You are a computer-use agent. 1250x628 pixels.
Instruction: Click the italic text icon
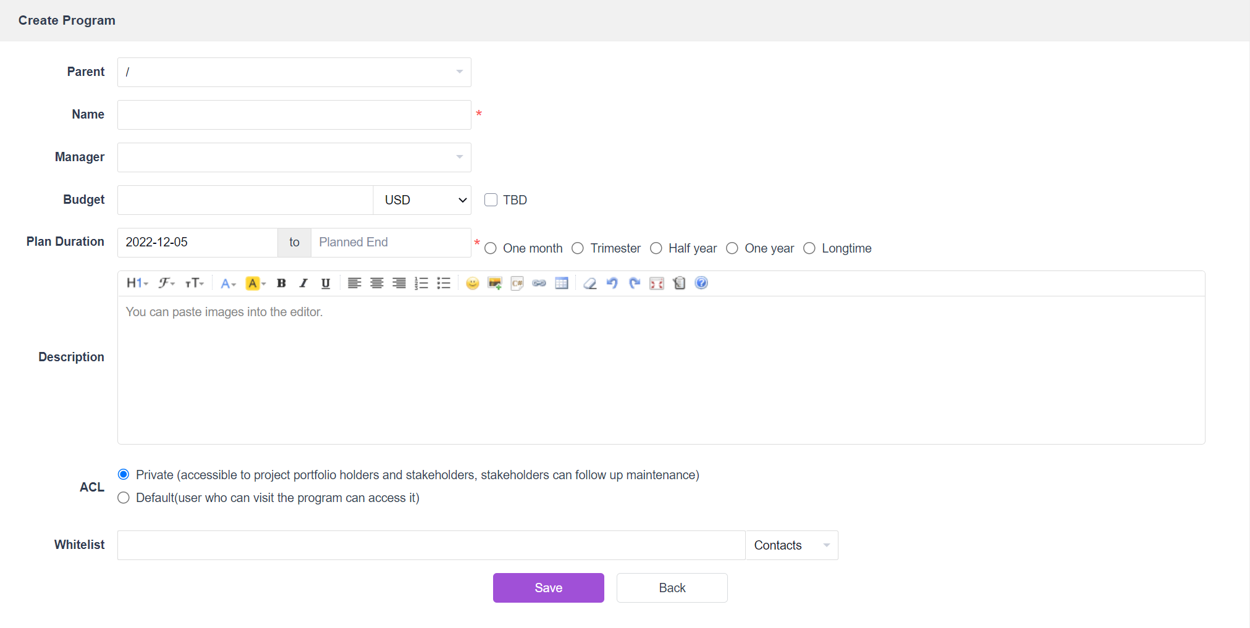303,283
